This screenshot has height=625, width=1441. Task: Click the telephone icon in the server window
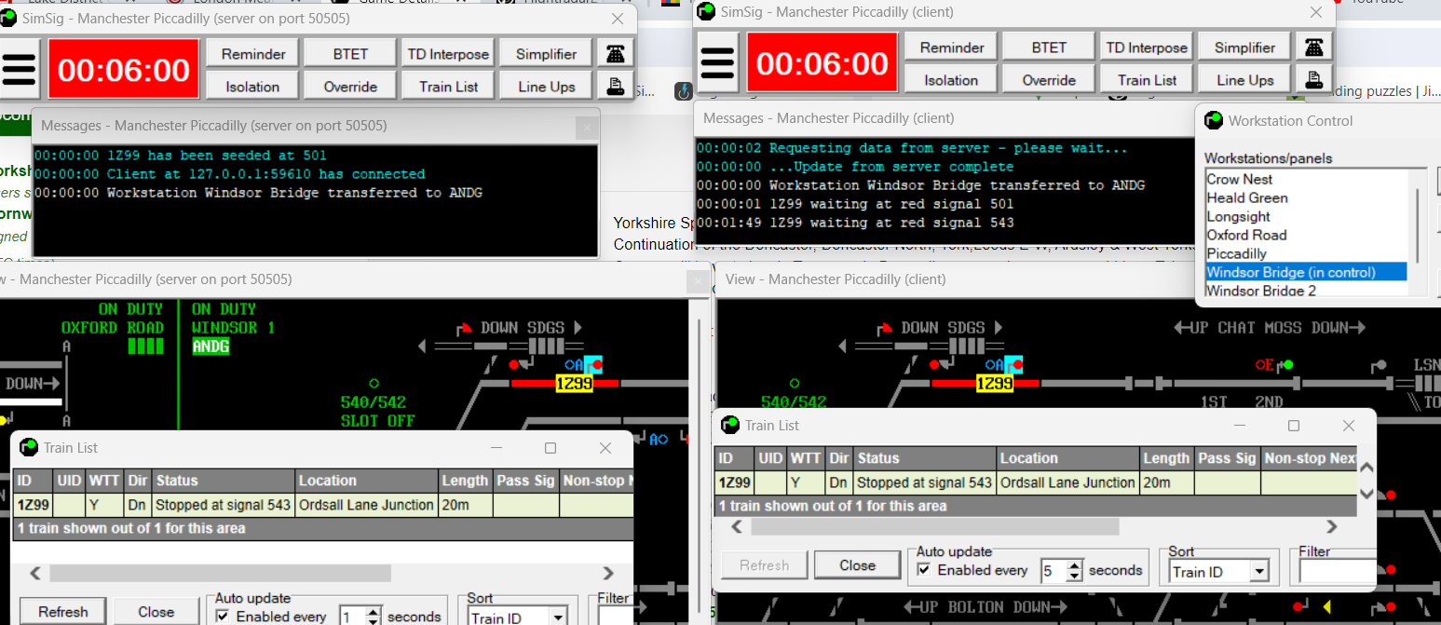(616, 53)
